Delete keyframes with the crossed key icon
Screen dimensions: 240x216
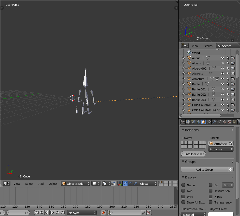coord(149,213)
